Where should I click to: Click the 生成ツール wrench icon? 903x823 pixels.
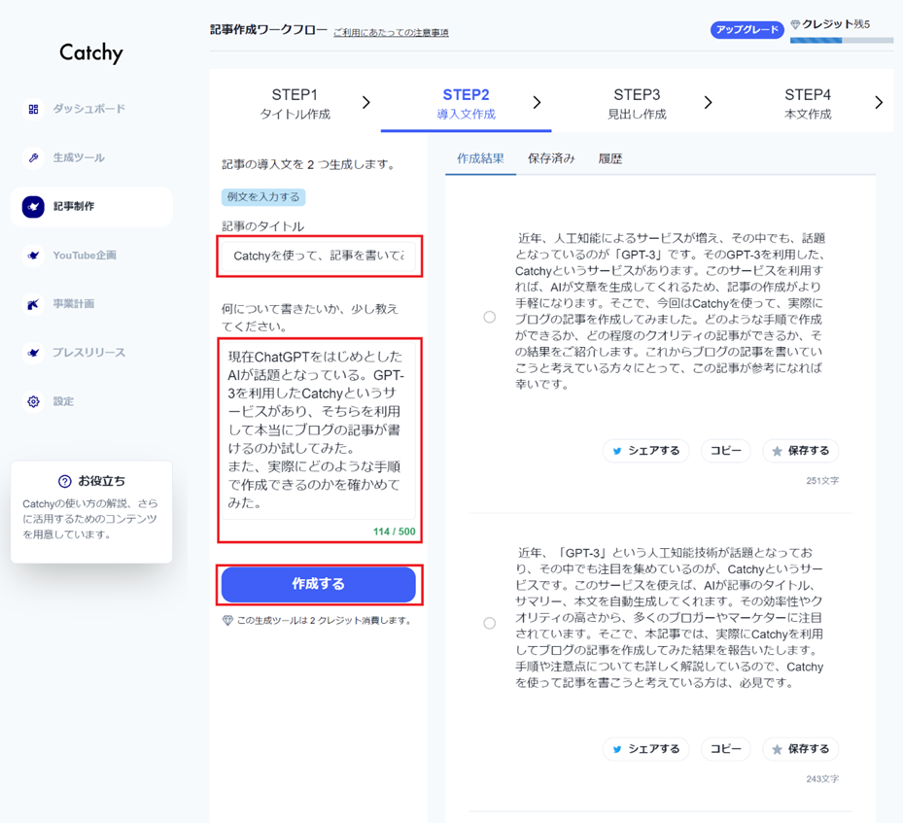[x=33, y=157]
